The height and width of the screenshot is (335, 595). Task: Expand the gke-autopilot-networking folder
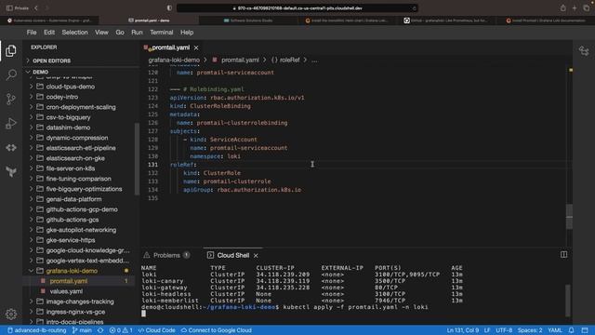click(81, 230)
